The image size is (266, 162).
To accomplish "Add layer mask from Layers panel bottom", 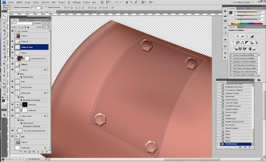I will pos(29,151).
